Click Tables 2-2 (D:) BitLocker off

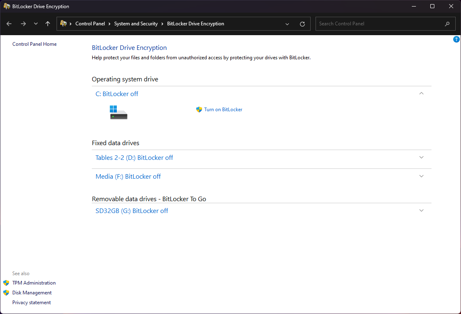click(134, 157)
